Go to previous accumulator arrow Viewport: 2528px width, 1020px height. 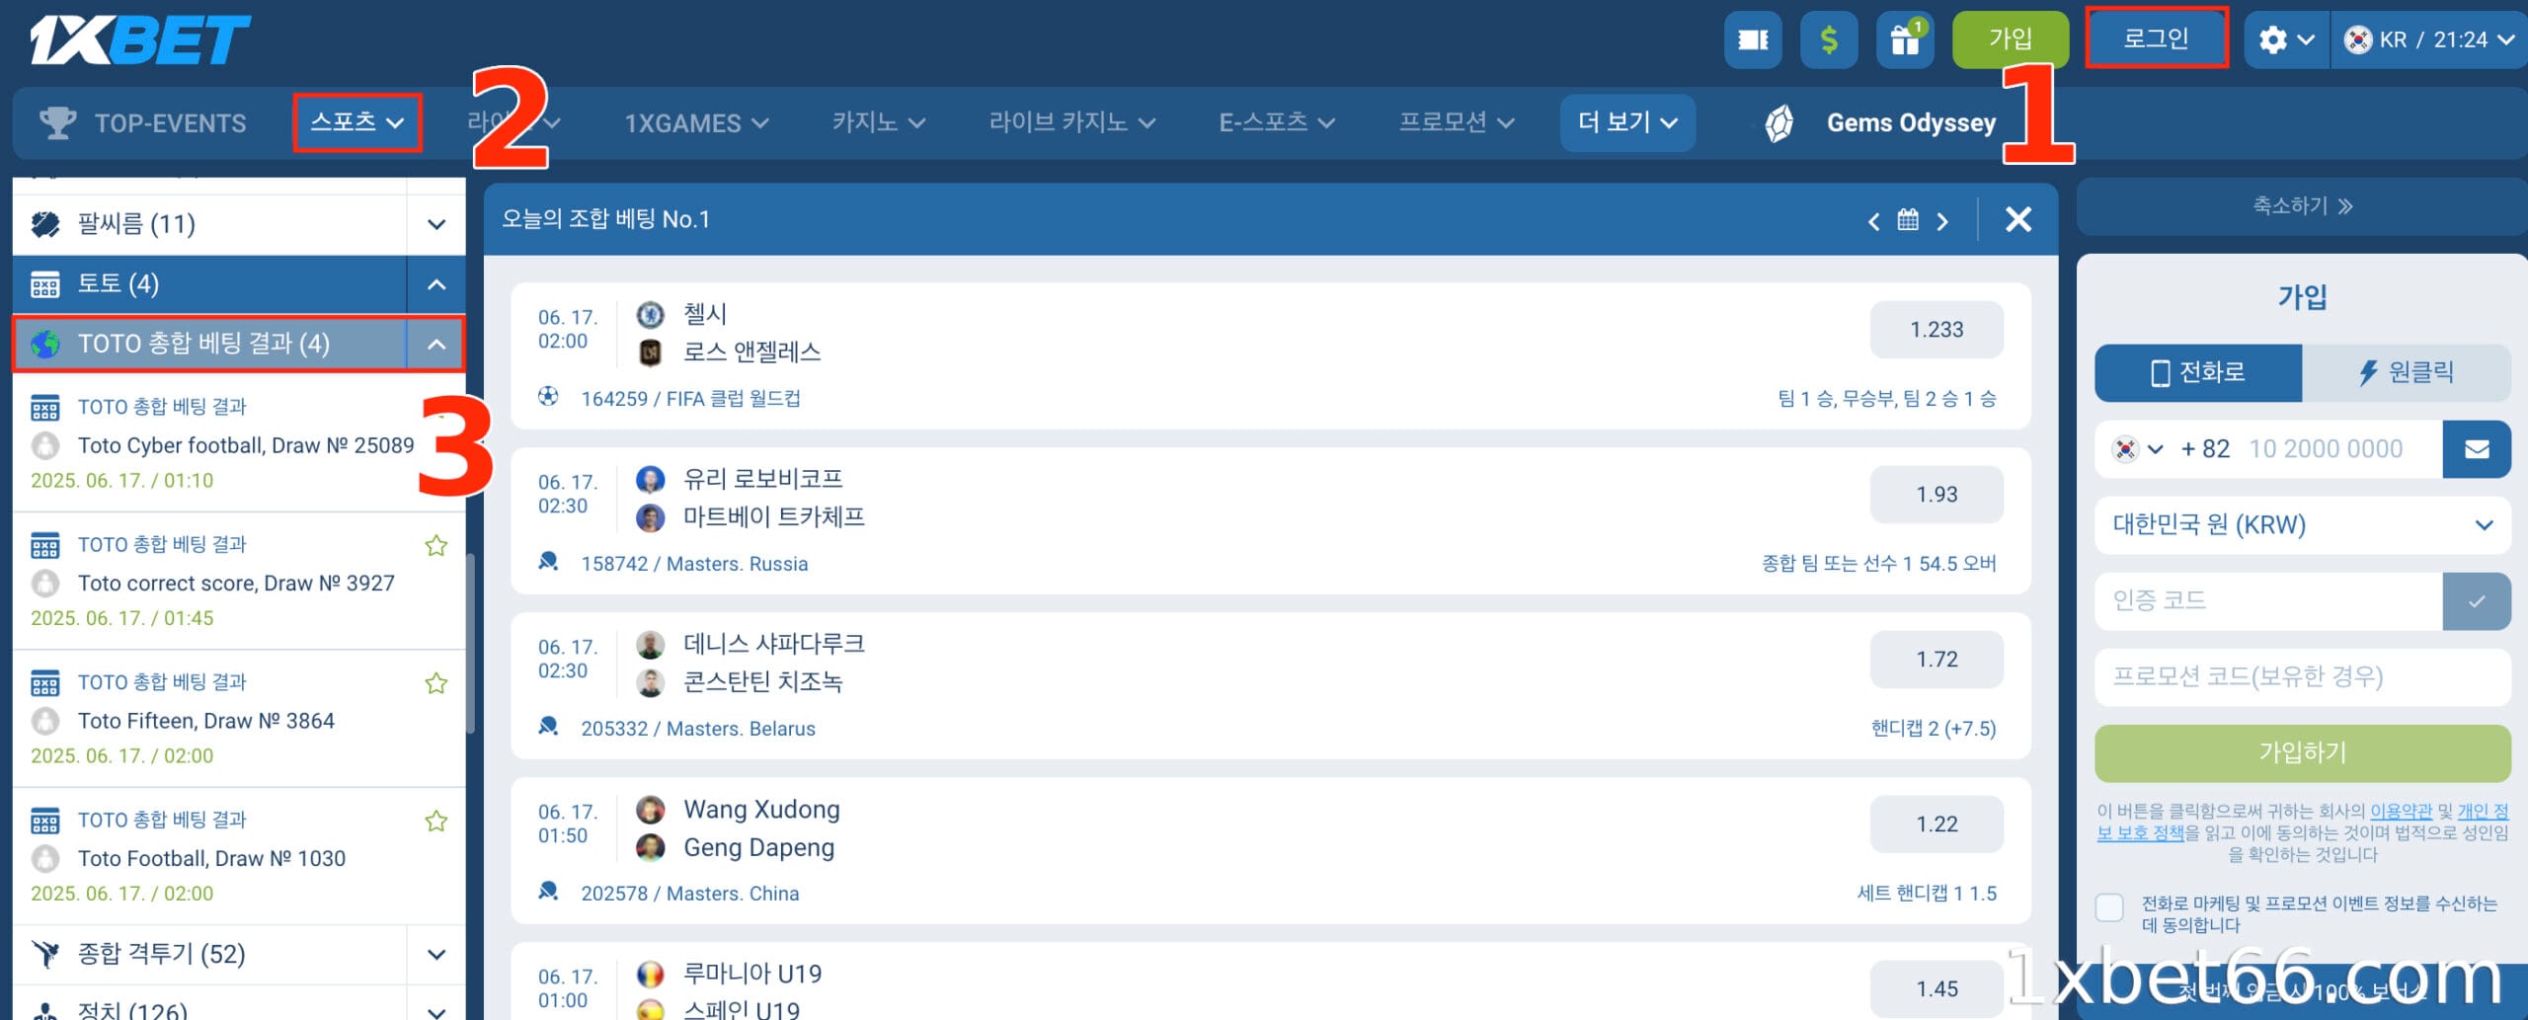click(x=1873, y=221)
